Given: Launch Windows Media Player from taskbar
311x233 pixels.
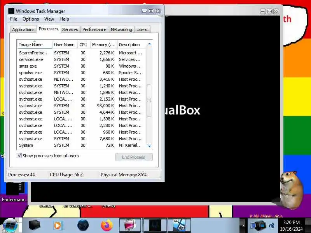Looking at the screenshot, I should [58, 226].
